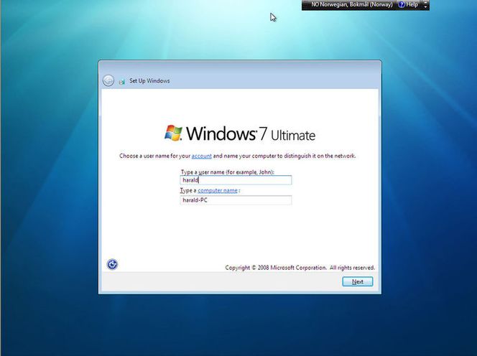Open the computer name help link

218,191
